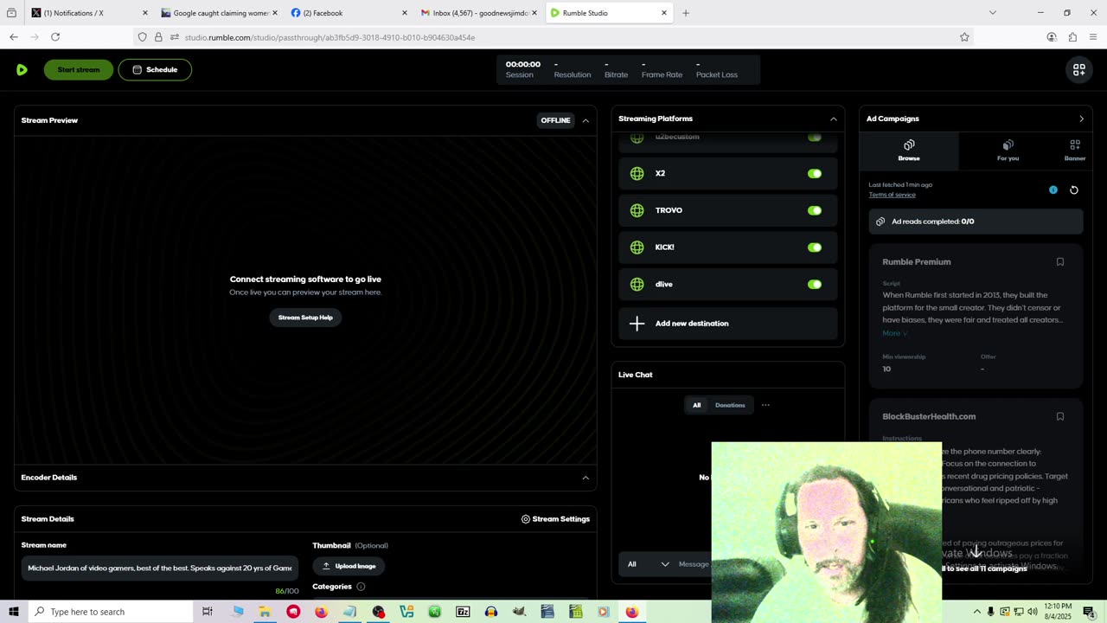The height and width of the screenshot is (623, 1107).
Task: Expand Rumble Premium script with More
Action: pos(894,333)
